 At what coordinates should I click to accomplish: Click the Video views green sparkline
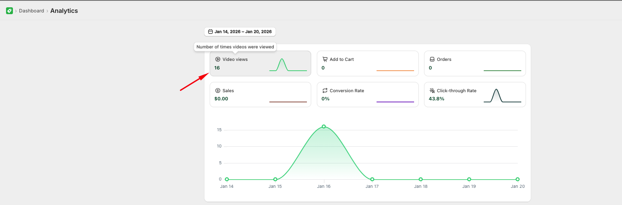pos(288,65)
